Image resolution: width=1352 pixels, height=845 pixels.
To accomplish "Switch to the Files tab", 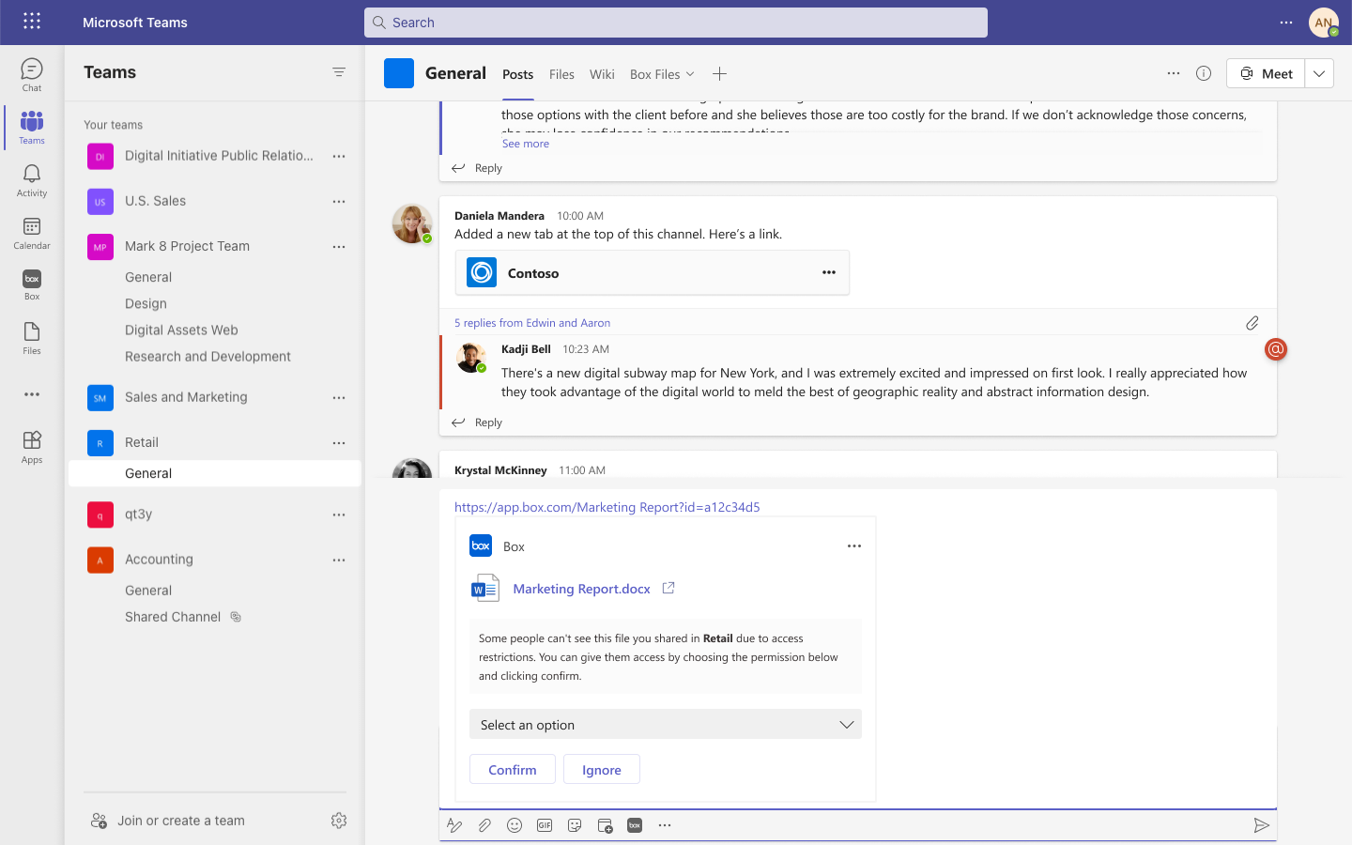I will (x=561, y=74).
